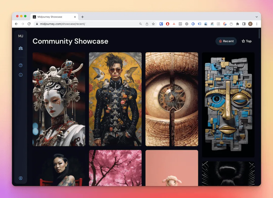273x198 pixels.
Task: Open a new tab with the plus button
Action: 82,17
